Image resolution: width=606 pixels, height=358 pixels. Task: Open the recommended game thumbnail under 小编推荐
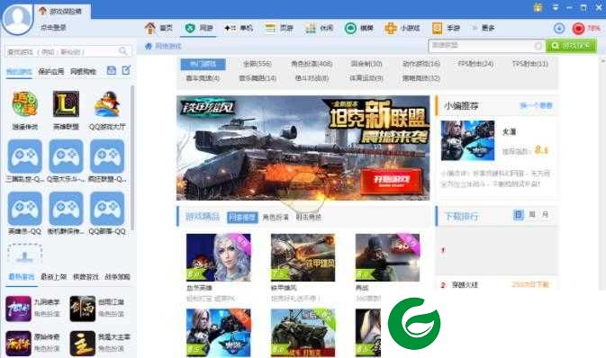click(467, 140)
